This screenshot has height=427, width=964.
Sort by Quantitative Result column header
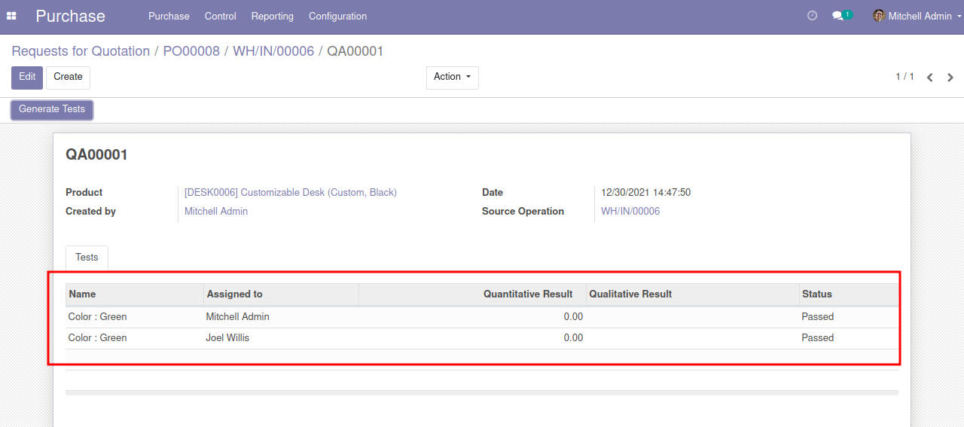[x=473, y=294]
